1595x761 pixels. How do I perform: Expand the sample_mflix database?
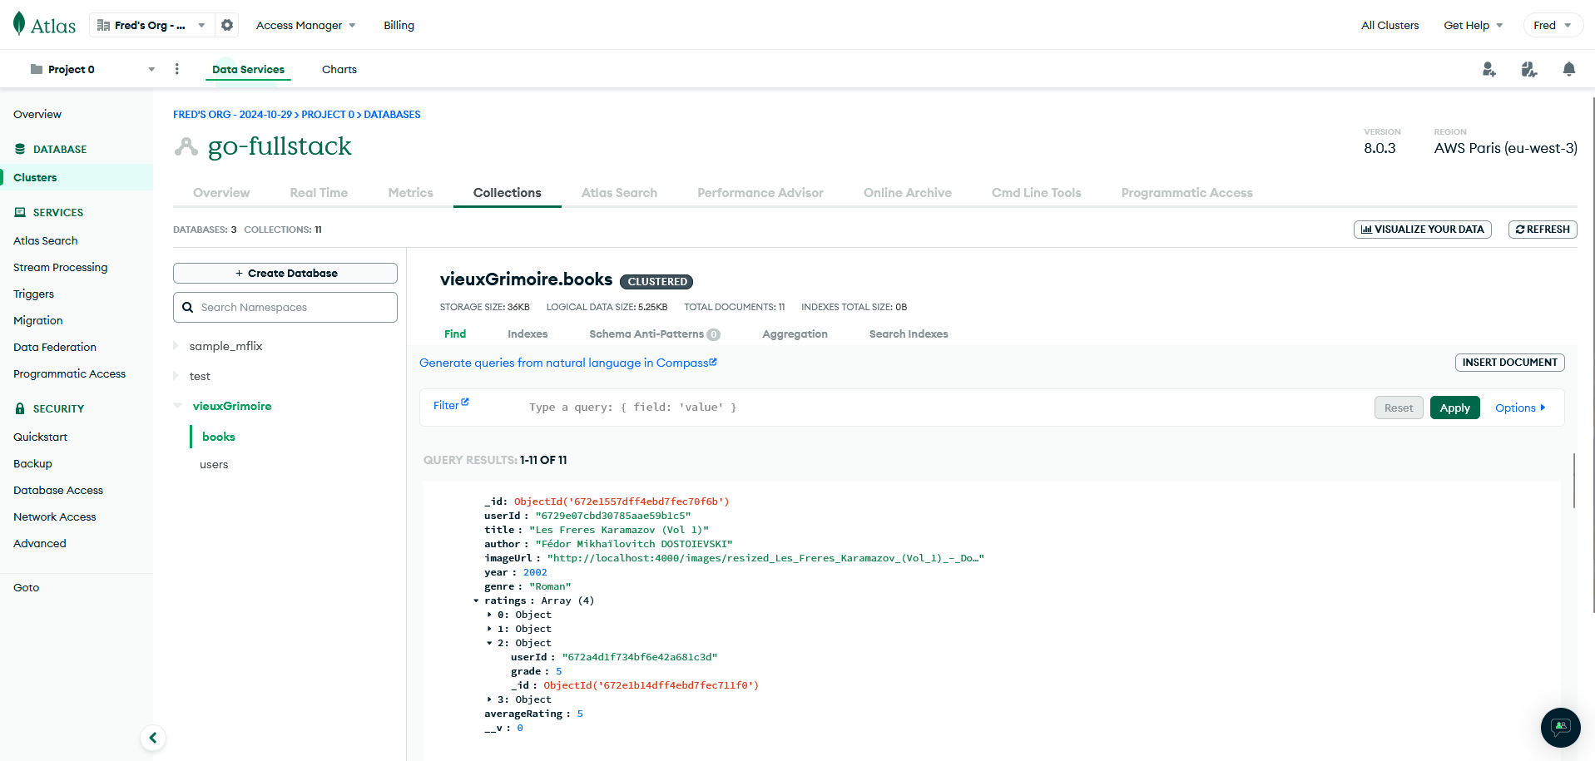pos(176,346)
